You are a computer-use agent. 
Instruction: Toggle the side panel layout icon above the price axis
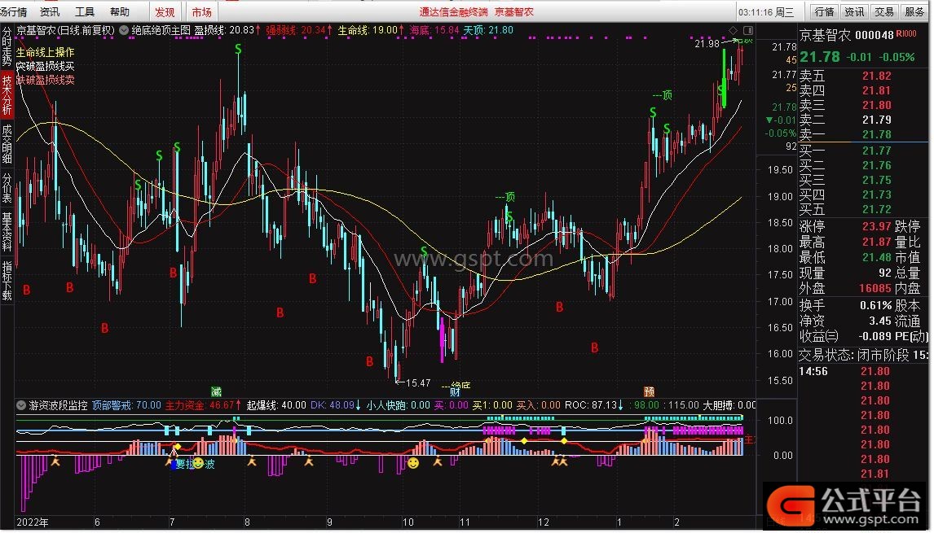[x=748, y=30]
